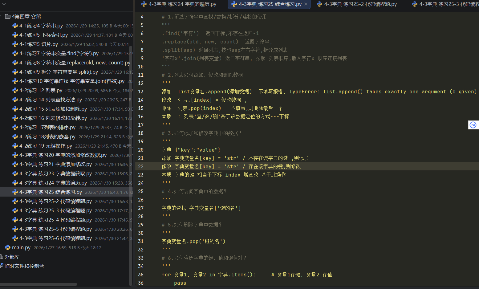Screen dimensions: 479x289
Task: Open file 4-3字典 练习23 字典数据获取.py
Action: coord(55,173)
